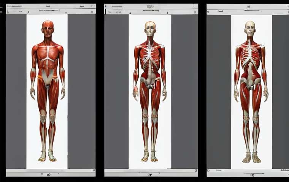
Task: Select the full-muscle figure in the left window
Action: (48, 91)
